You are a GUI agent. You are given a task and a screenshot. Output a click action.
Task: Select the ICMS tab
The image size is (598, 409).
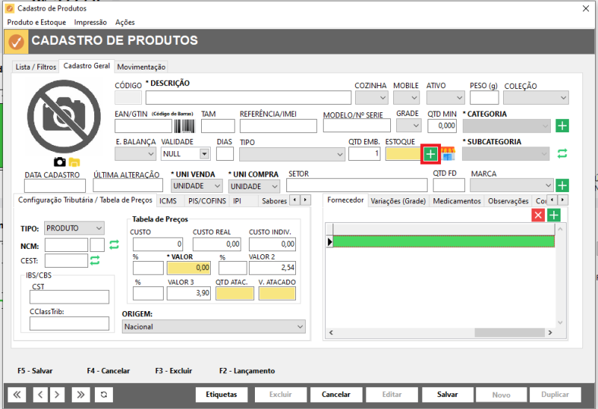pyautogui.click(x=167, y=200)
